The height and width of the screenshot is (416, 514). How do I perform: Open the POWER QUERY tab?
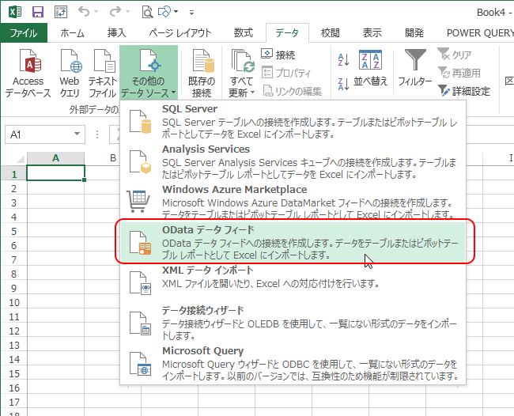tap(480, 32)
